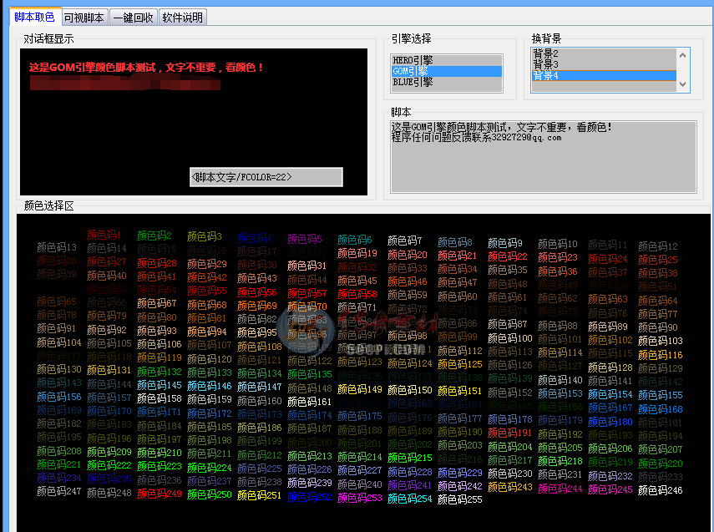Select color 颜色码250
This screenshot has width=714, height=532.
210,494
